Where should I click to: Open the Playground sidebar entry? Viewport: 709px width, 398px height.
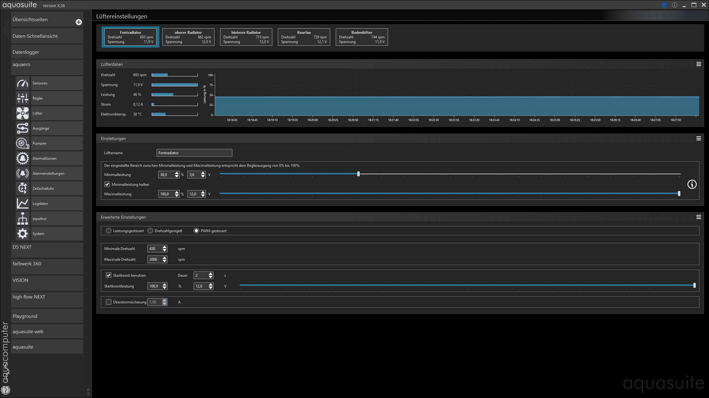point(47,316)
